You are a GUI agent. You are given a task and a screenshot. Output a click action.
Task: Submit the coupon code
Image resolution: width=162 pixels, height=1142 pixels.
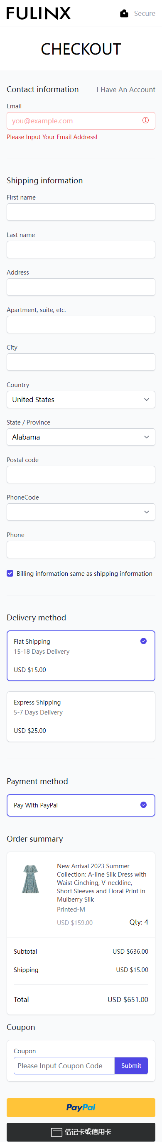click(x=131, y=1065)
